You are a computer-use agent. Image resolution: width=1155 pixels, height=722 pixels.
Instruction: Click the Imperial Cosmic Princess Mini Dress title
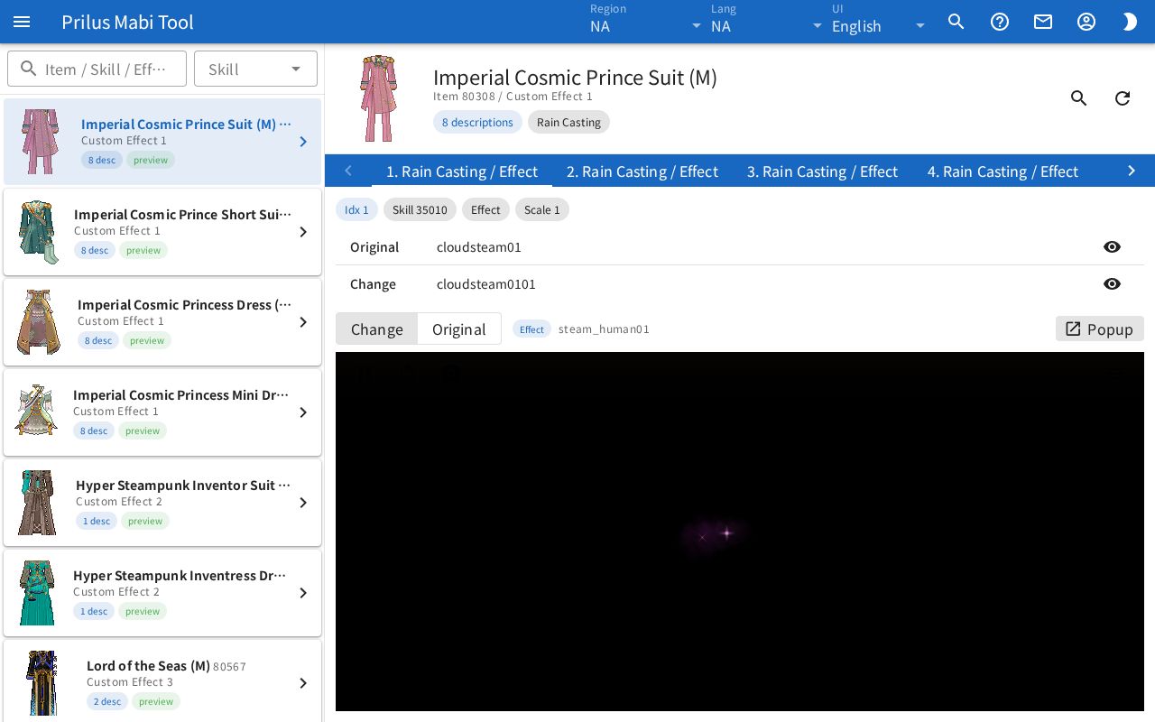180,394
